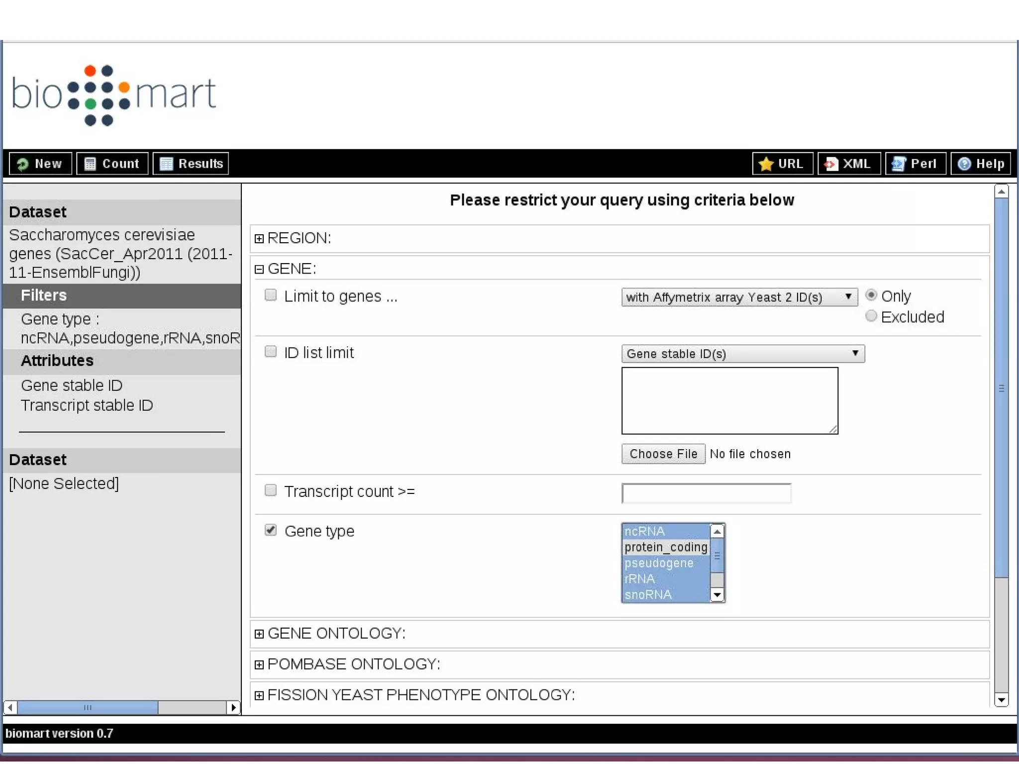Click the Perl script icon
This screenshot has width=1019, height=764.
[x=899, y=164]
